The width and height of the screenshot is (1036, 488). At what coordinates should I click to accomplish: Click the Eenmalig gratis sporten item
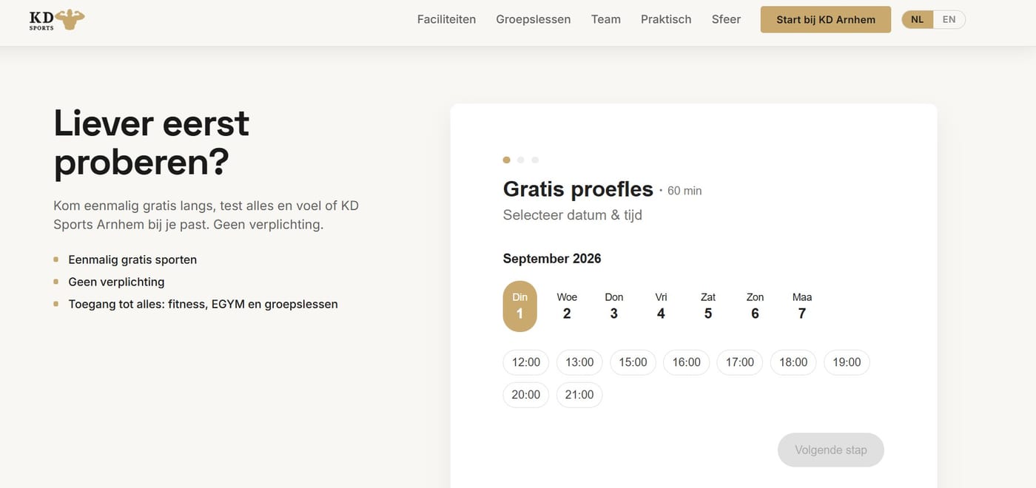[132, 260]
